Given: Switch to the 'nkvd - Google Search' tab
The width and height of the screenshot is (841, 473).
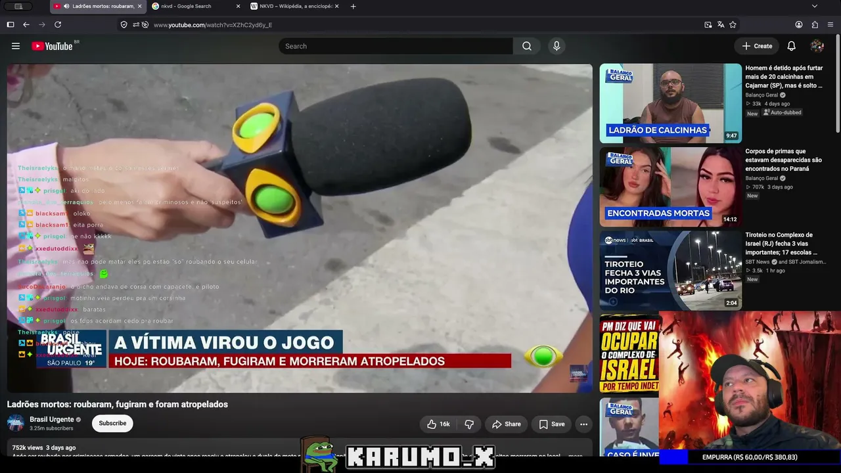Looking at the screenshot, I should [x=196, y=7].
